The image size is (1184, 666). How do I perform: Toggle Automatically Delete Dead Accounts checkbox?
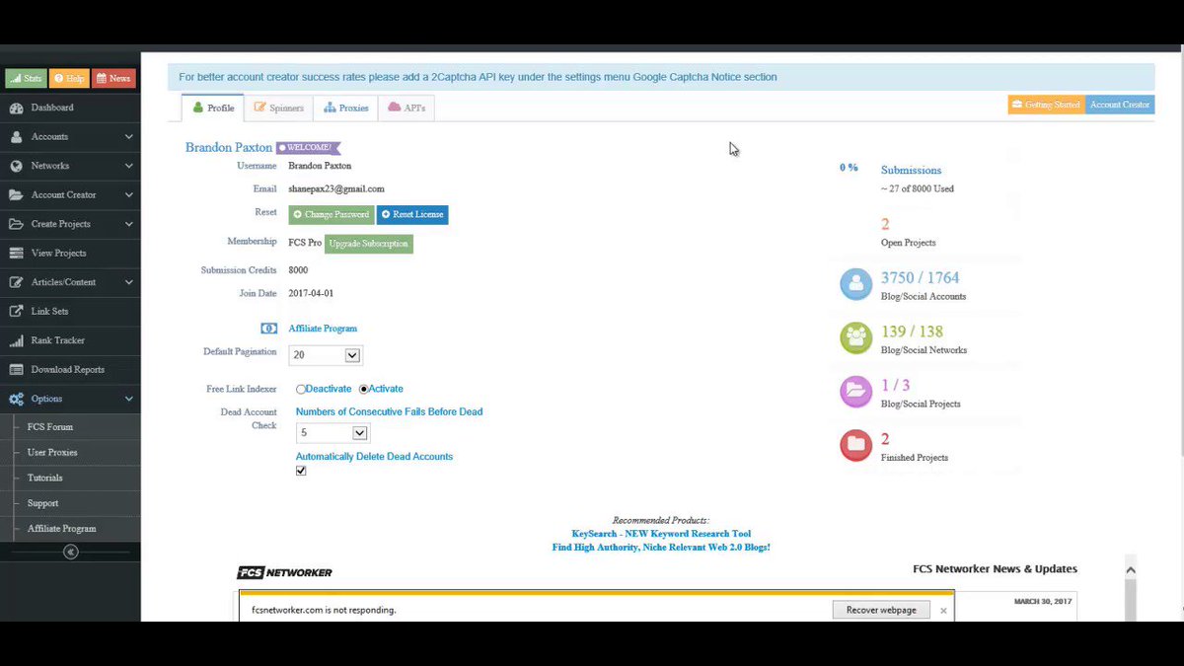tap(301, 471)
